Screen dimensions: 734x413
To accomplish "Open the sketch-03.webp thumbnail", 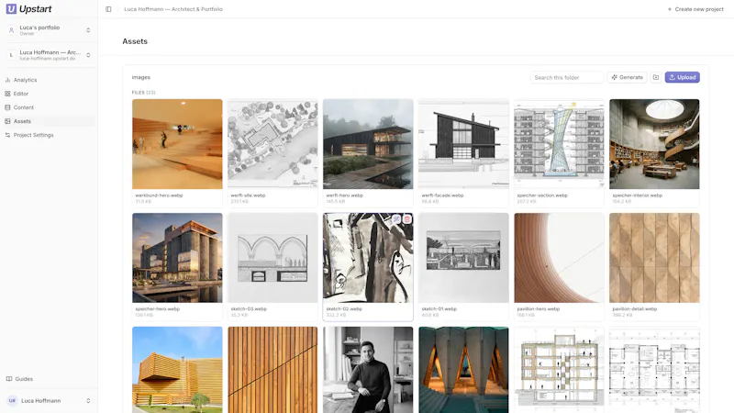I will pyautogui.click(x=272, y=258).
